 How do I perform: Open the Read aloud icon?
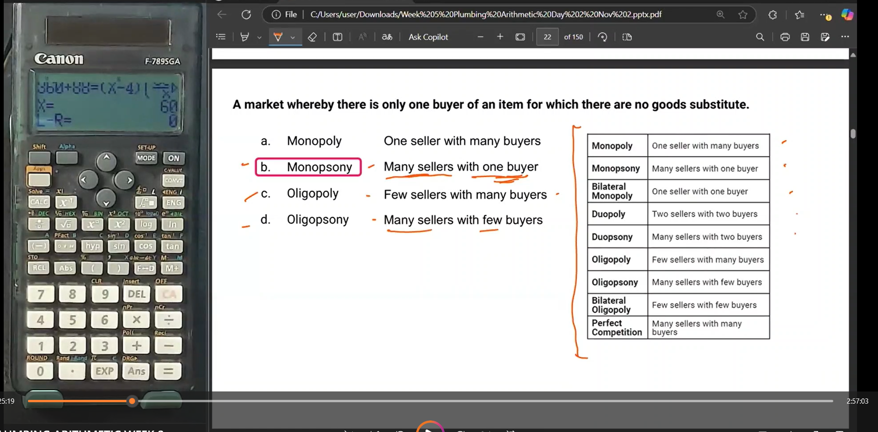point(362,37)
